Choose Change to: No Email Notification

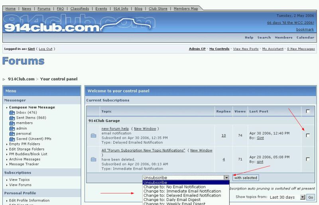click(x=186, y=187)
